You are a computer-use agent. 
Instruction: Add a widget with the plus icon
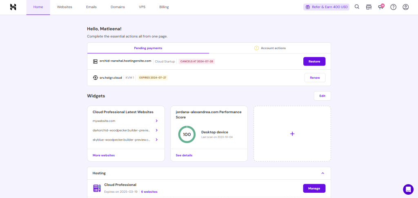pyautogui.click(x=292, y=134)
